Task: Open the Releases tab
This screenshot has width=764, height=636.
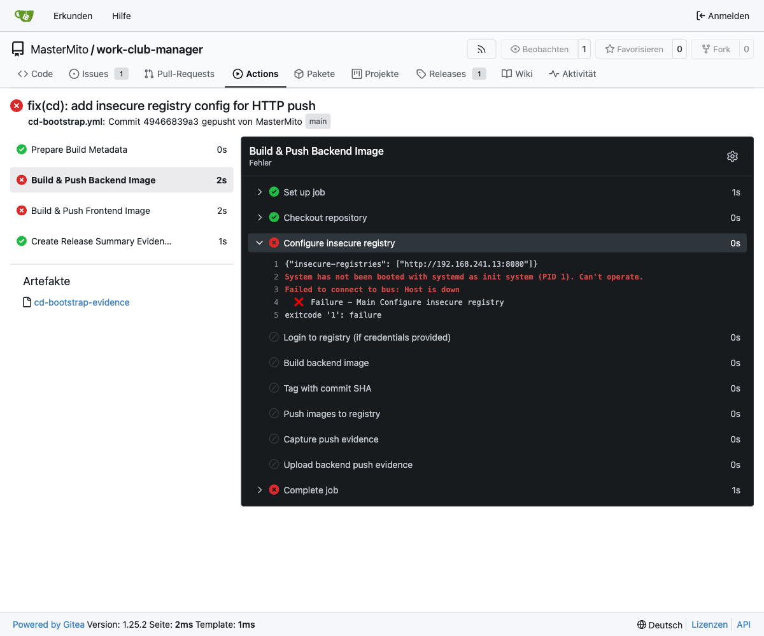Action: tap(447, 74)
